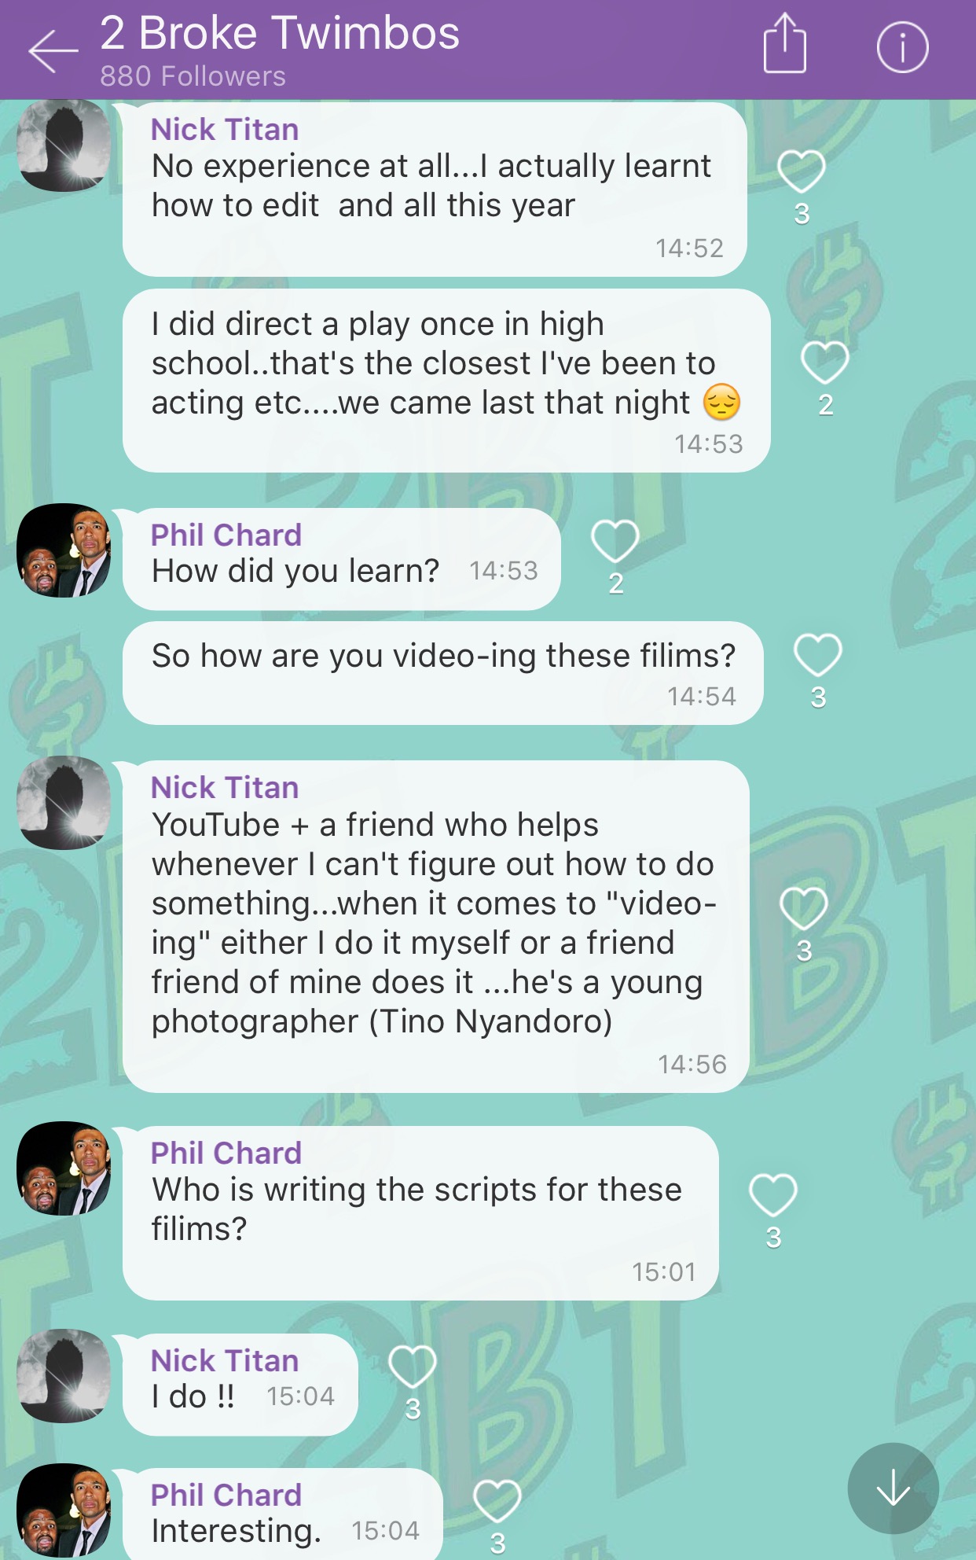Viewport: 976px width, 1560px height.
Task: Heart the "Who is writing the scripts" message
Action: 773,1195
